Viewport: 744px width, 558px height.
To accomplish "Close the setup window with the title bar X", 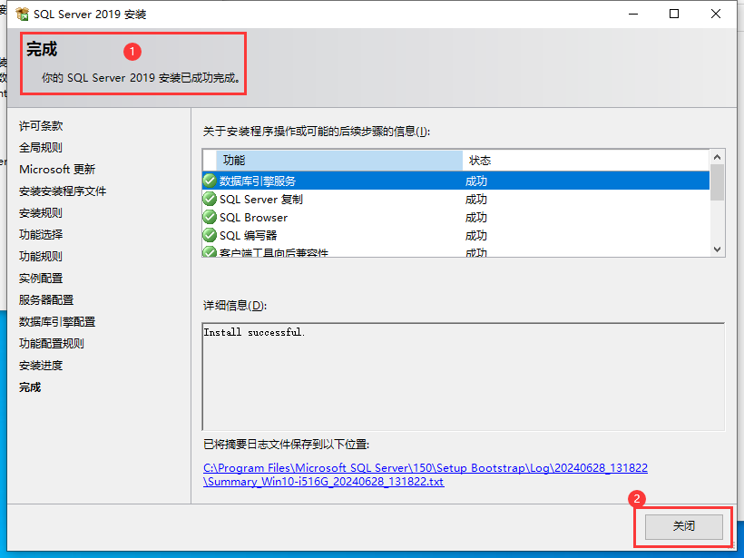I will click(716, 14).
